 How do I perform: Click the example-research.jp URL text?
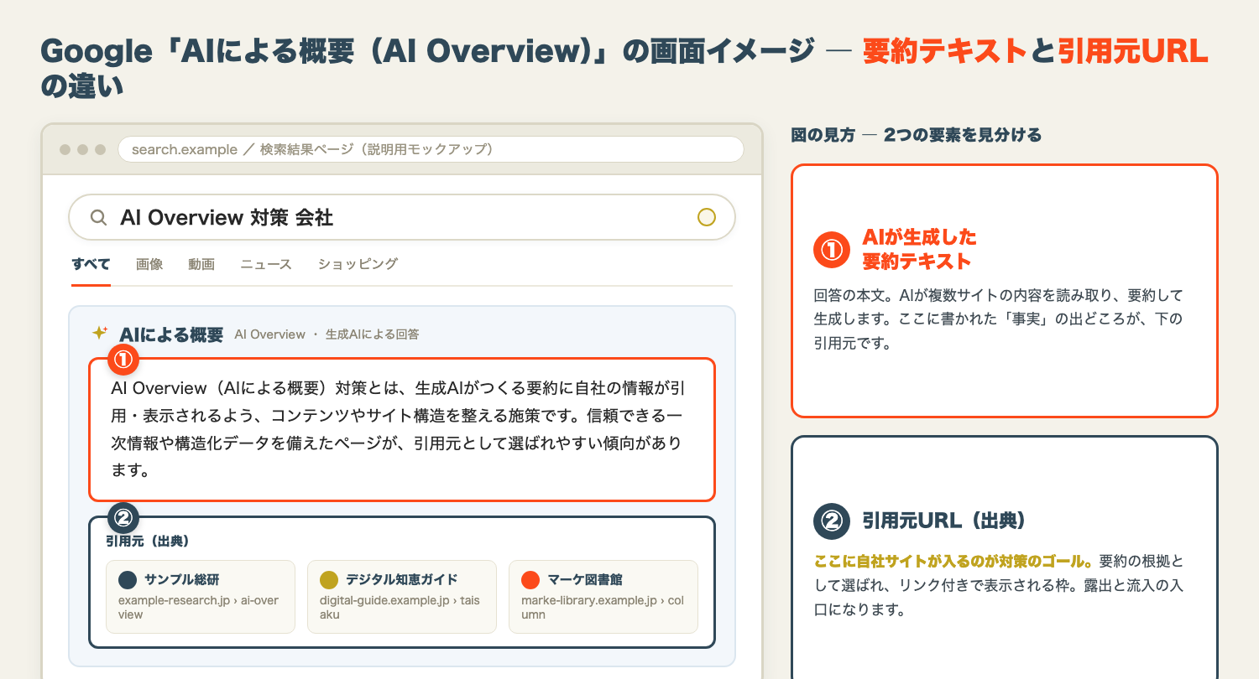(x=199, y=608)
